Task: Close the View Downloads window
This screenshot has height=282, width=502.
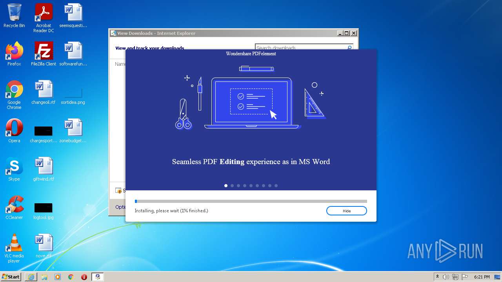Action: click(x=353, y=33)
